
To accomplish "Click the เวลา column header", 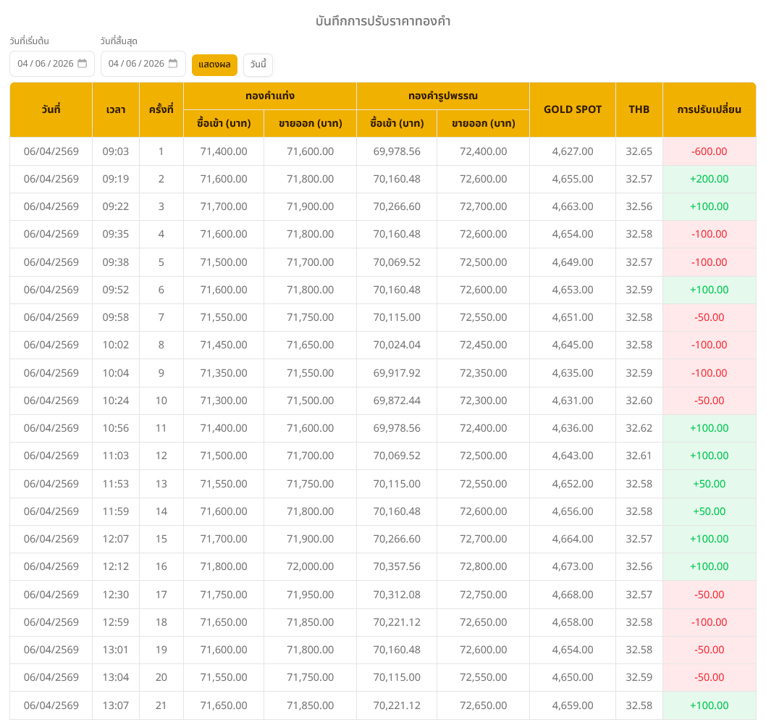I will [x=116, y=110].
